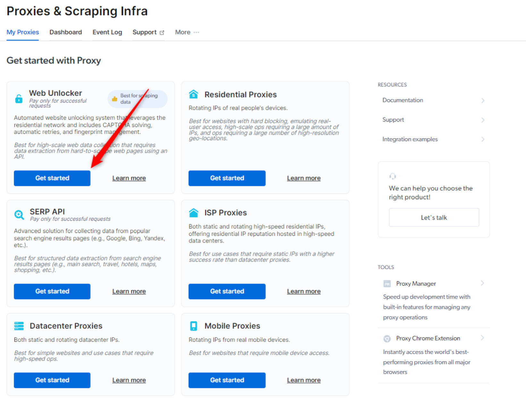526x417 pixels.
Task: Click the Support external link icon
Action: tap(162, 32)
